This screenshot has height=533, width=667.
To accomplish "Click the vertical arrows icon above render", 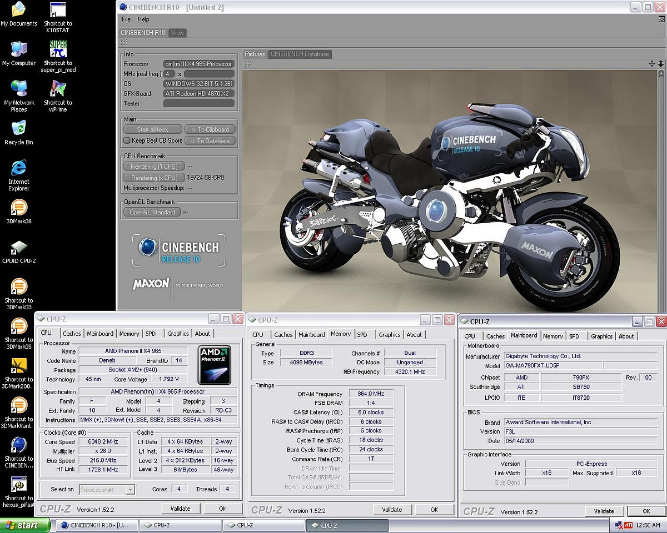I will (x=661, y=64).
